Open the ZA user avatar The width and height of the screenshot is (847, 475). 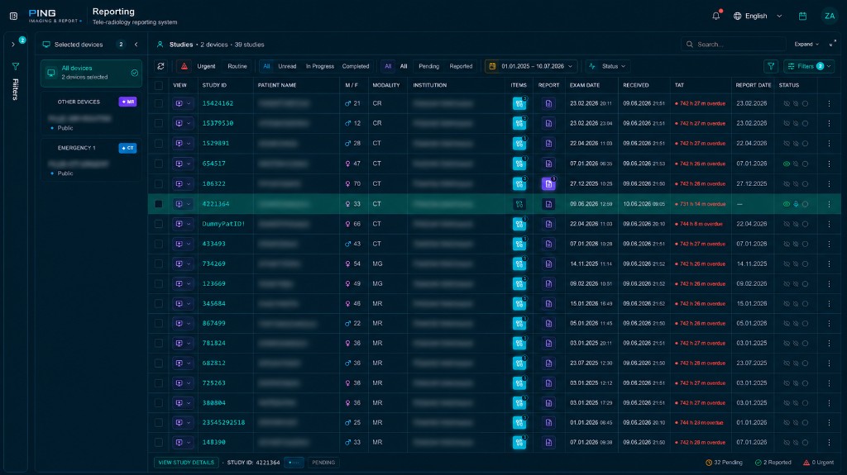(x=829, y=17)
